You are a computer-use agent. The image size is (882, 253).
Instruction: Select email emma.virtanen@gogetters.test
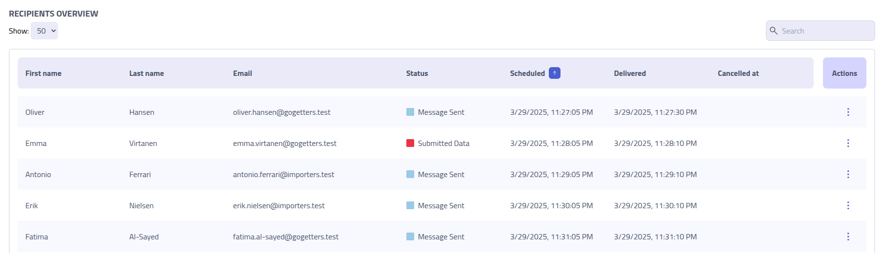tap(285, 144)
